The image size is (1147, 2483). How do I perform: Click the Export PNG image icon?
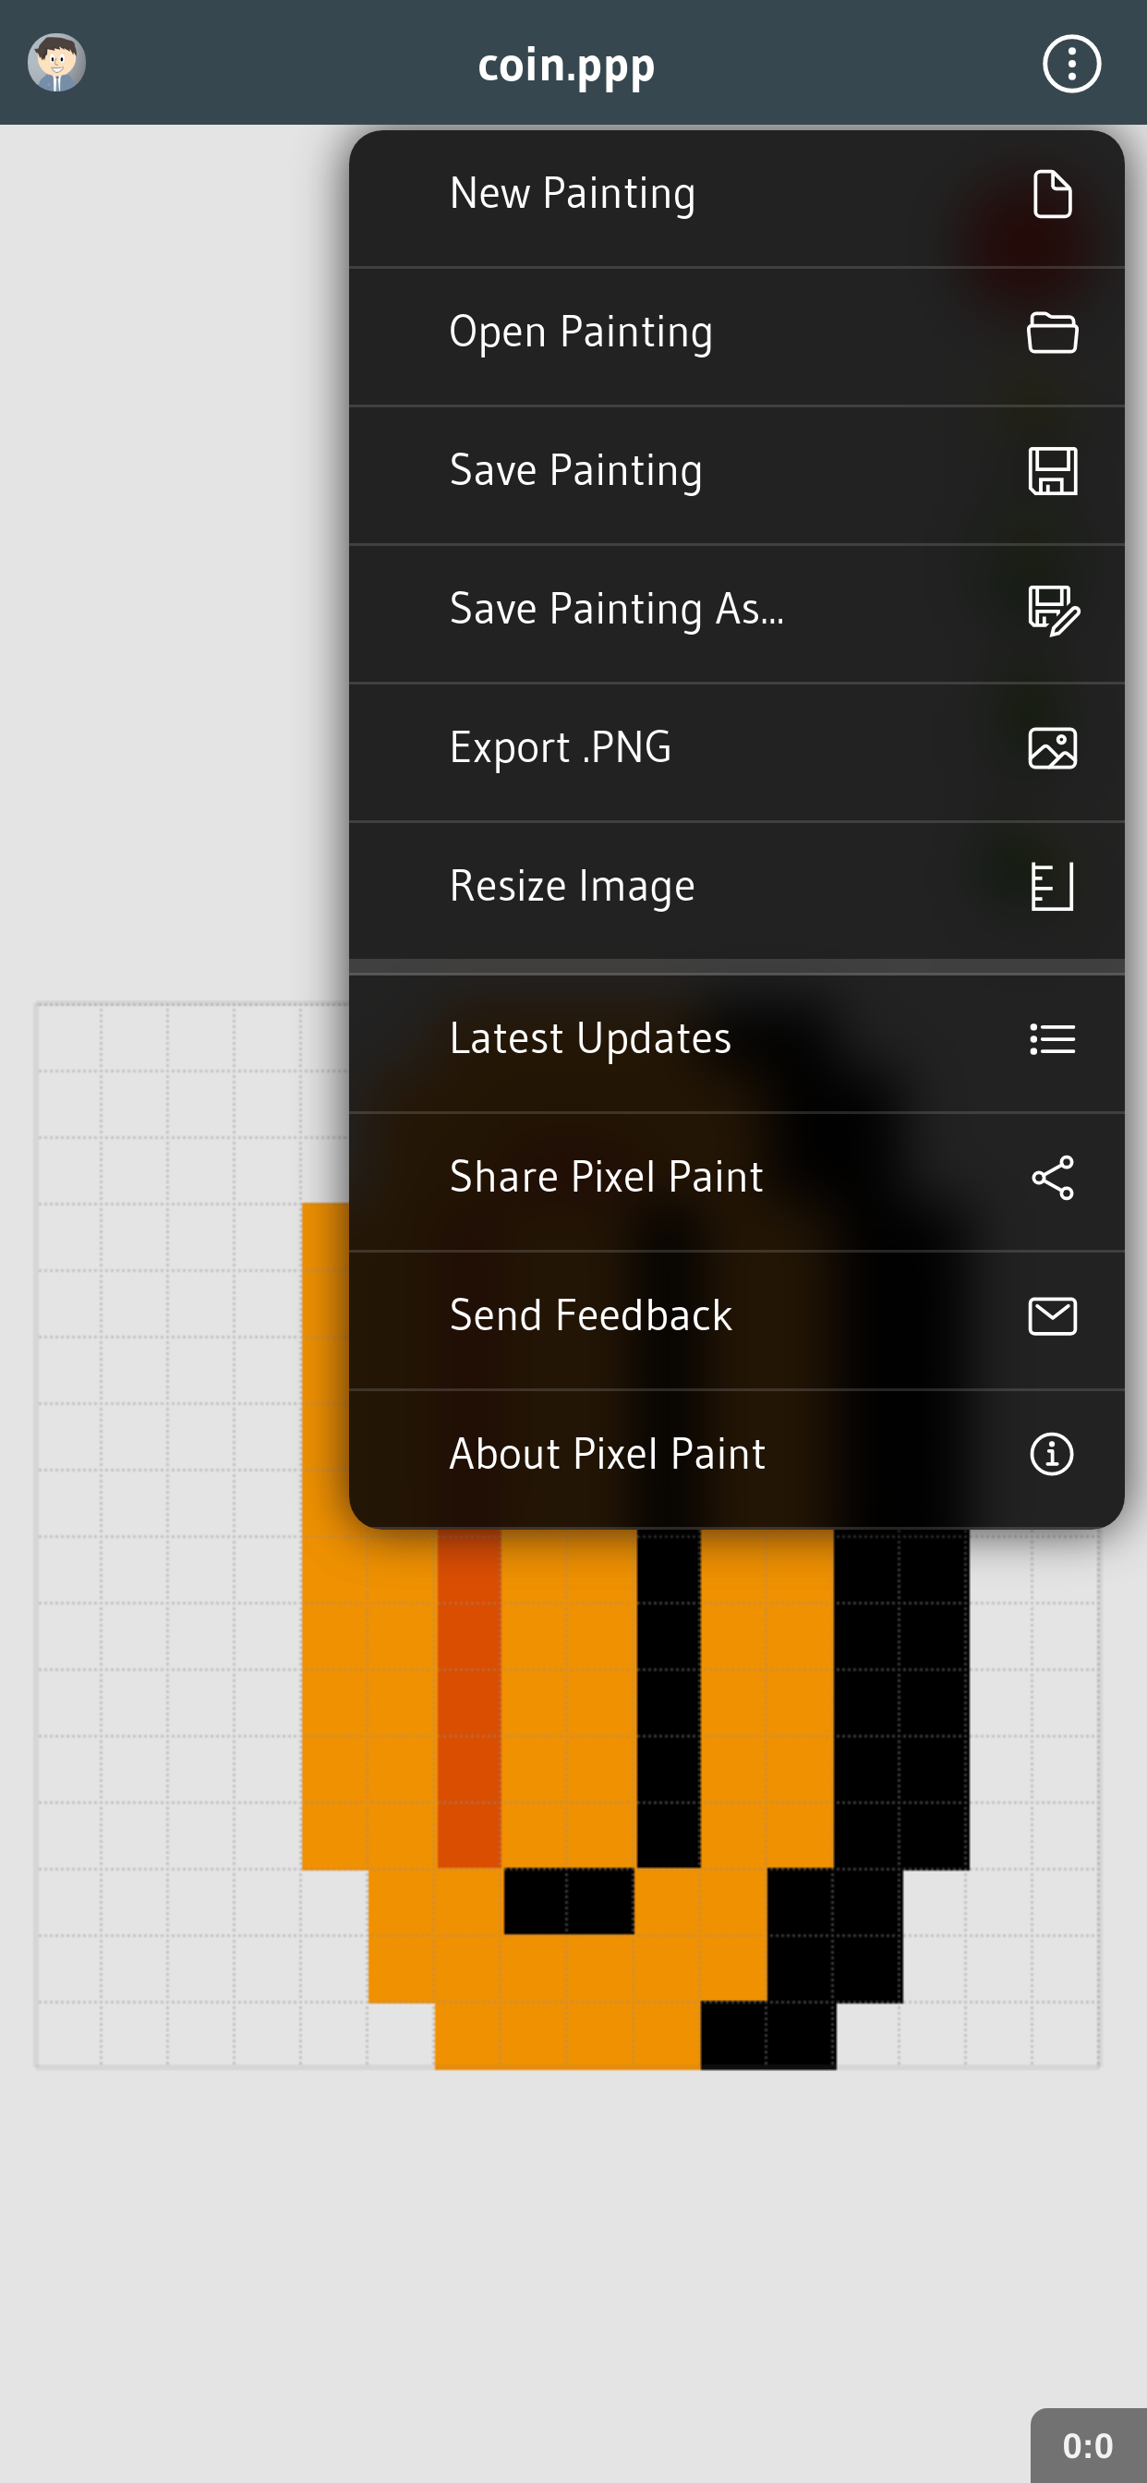1052,748
